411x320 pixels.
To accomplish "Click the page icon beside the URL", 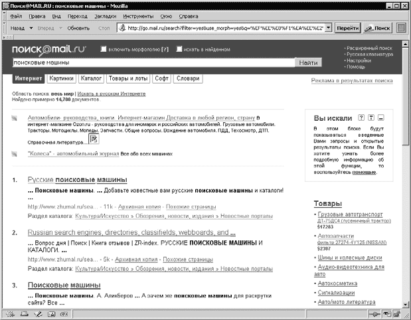I will (x=122, y=28).
